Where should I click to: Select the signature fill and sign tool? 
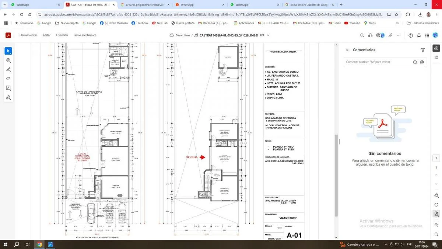tap(8, 97)
